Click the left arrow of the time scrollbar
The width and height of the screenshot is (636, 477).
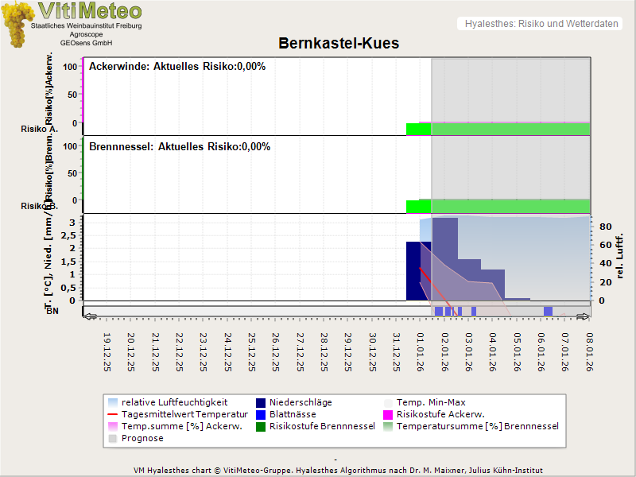pyautogui.click(x=89, y=316)
